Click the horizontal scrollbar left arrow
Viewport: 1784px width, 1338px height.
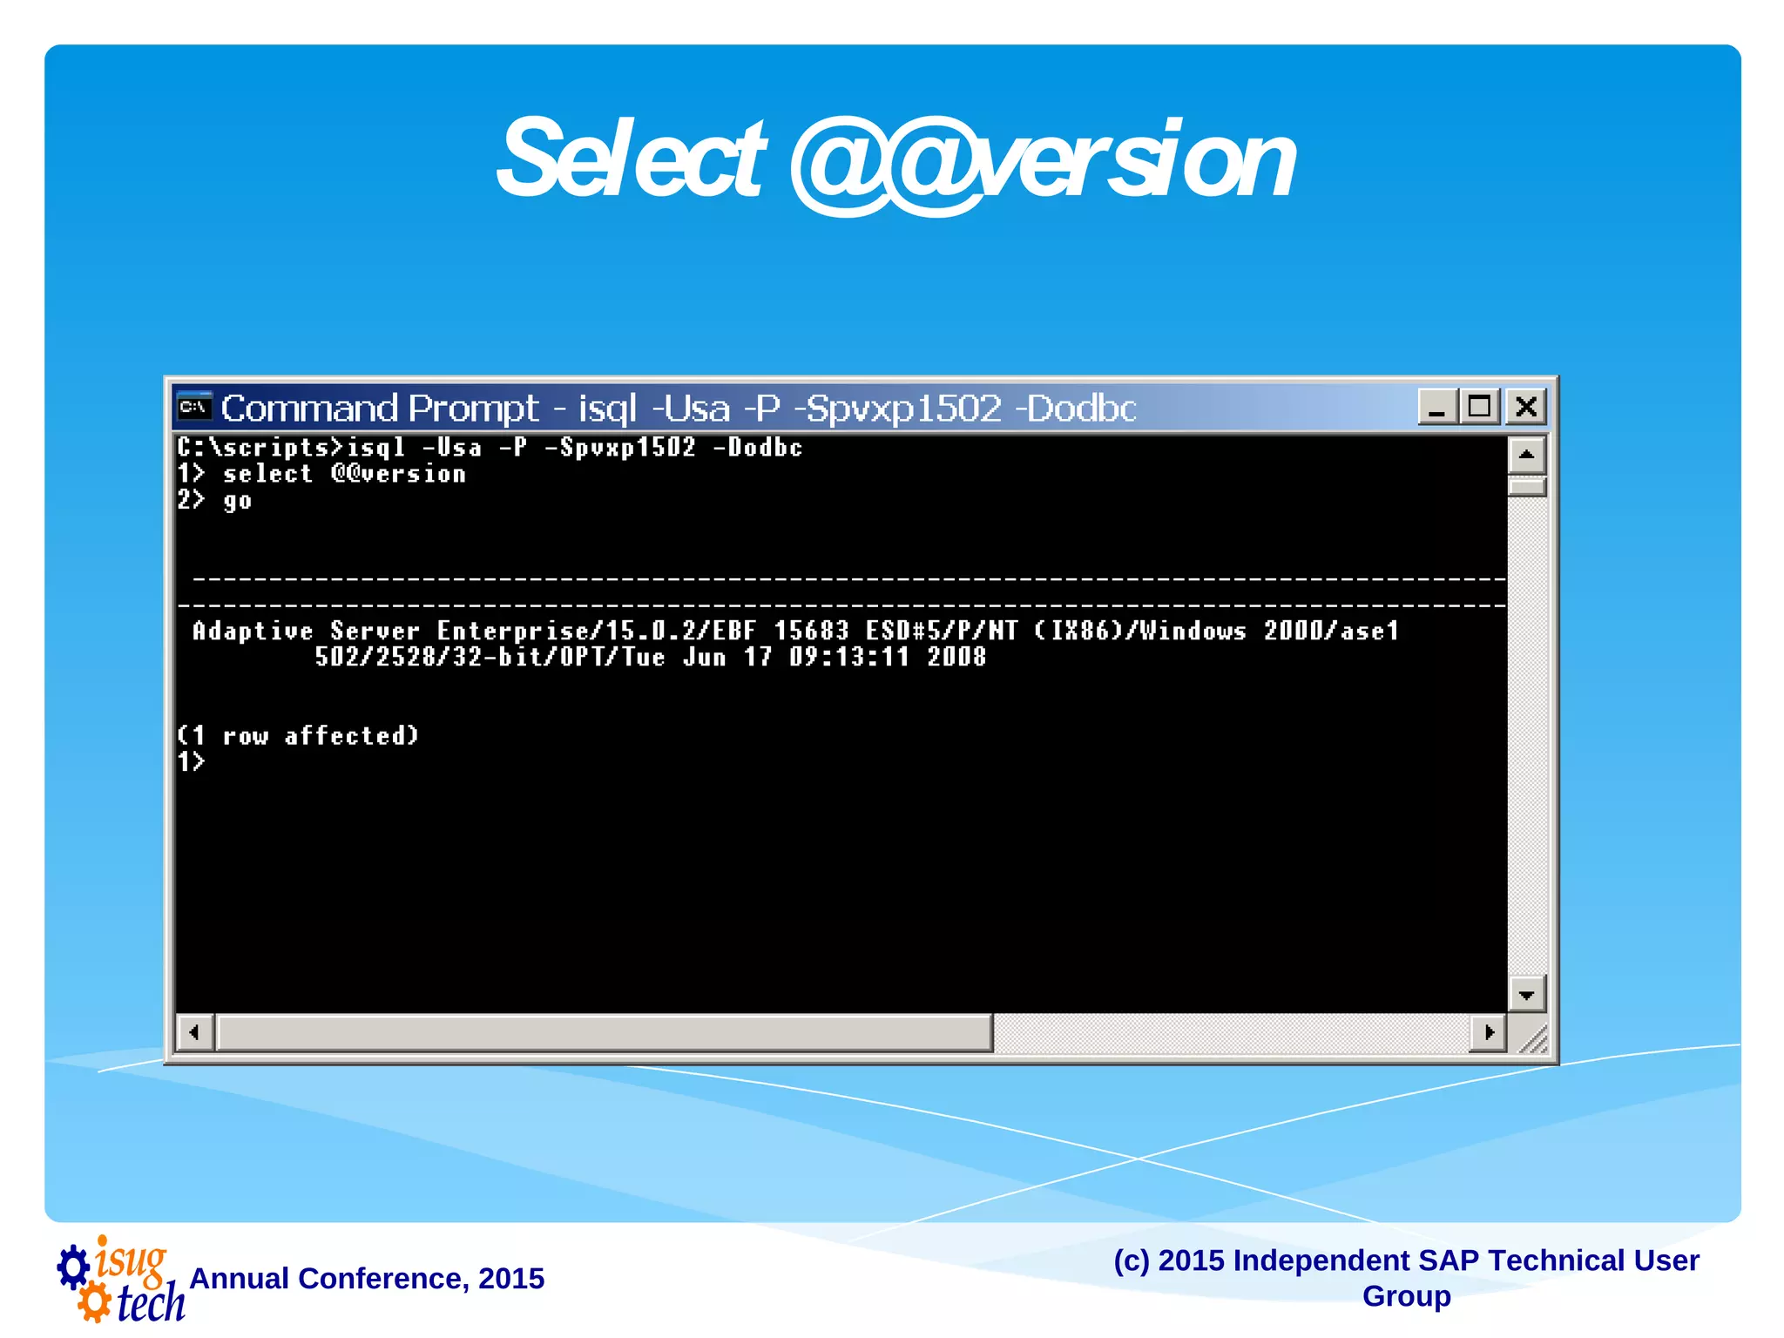point(194,1033)
